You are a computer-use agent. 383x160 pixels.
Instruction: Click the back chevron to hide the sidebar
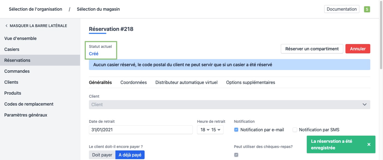click(6, 26)
